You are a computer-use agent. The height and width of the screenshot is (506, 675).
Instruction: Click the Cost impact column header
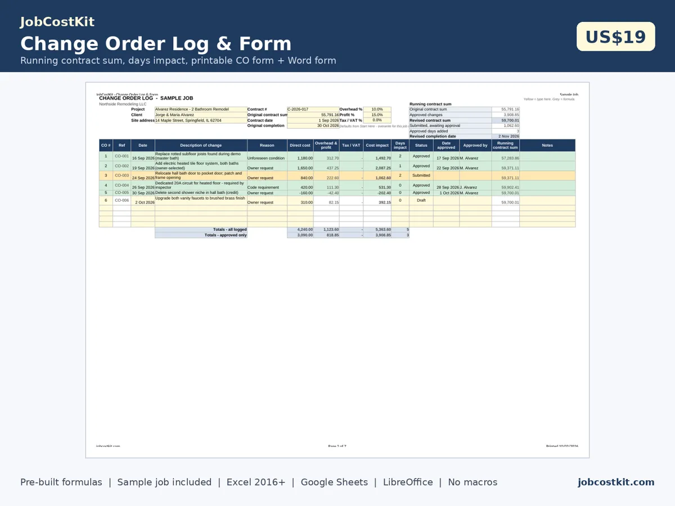coord(377,145)
